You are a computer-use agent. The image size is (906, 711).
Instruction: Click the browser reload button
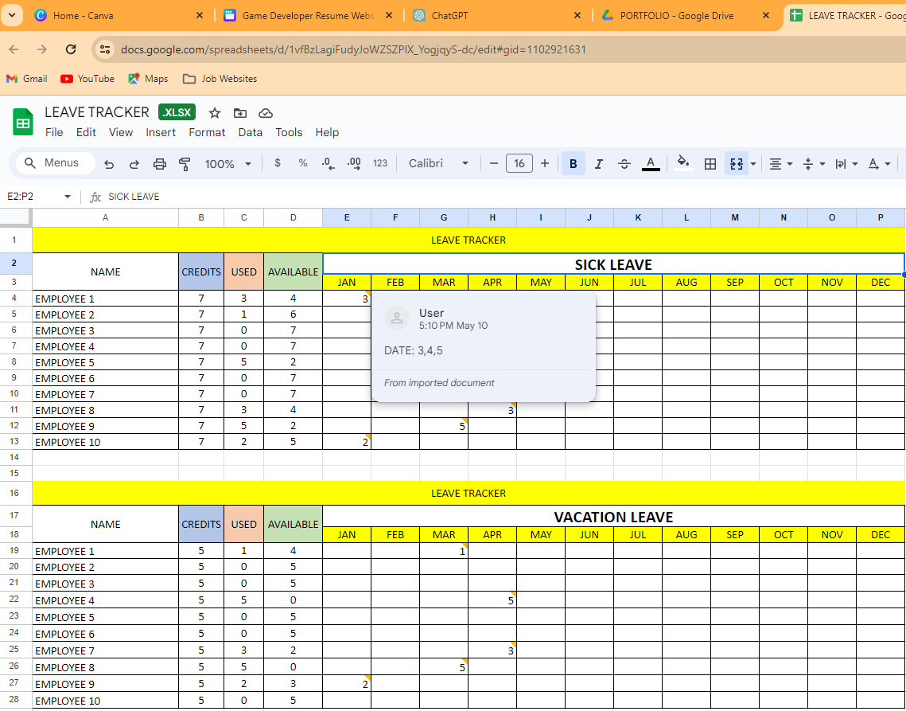[x=71, y=49]
